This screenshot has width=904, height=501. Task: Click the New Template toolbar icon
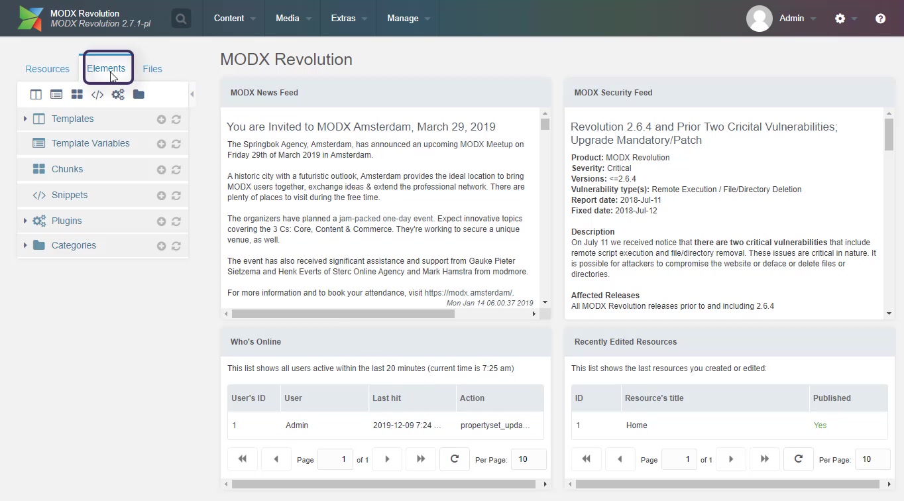(36, 95)
